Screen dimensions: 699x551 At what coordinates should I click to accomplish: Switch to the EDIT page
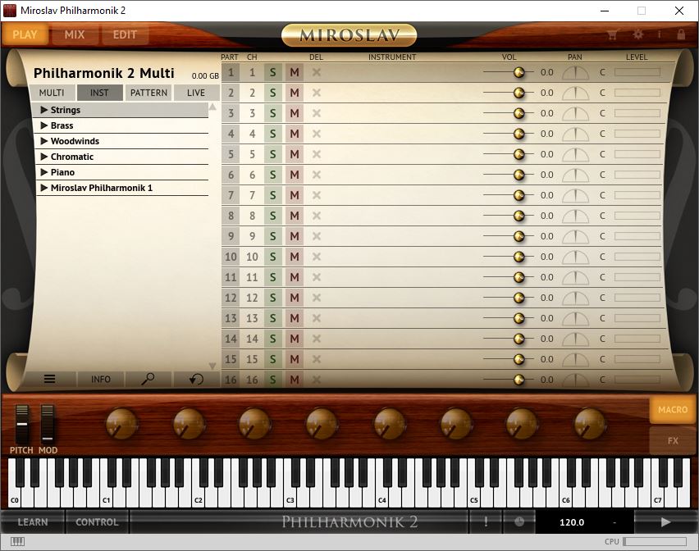[125, 34]
